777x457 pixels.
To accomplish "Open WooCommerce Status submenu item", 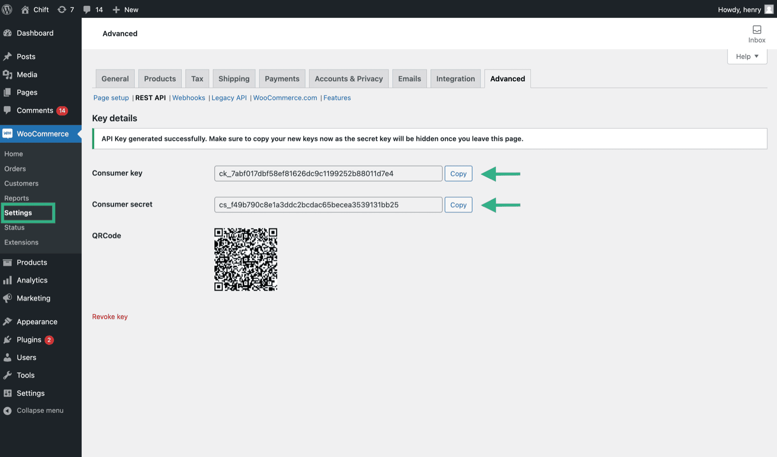I will pyautogui.click(x=14, y=228).
